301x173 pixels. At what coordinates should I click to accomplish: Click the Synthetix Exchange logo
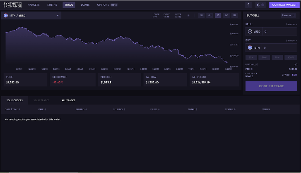(13, 5)
